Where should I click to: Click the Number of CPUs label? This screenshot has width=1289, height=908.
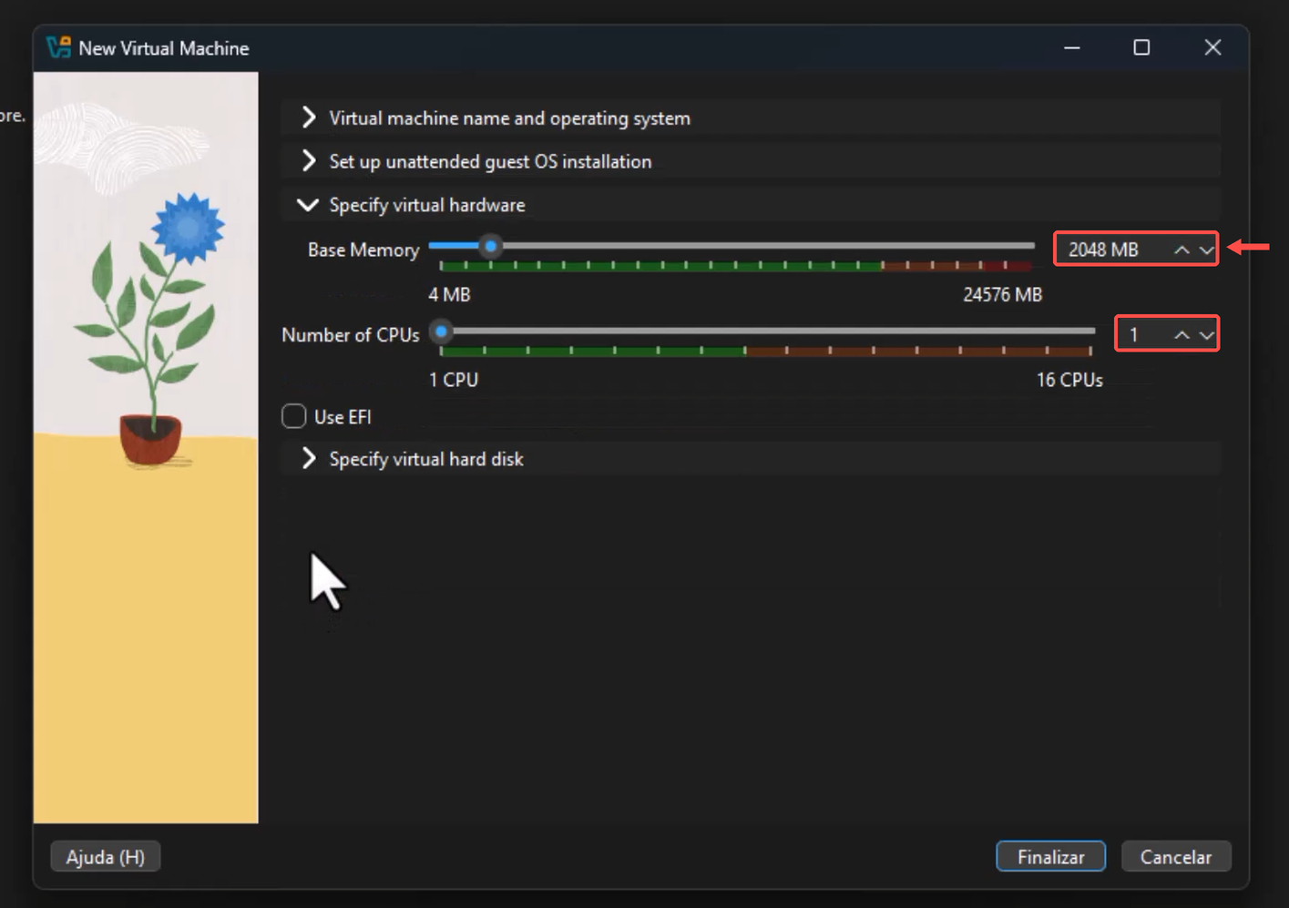click(351, 335)
